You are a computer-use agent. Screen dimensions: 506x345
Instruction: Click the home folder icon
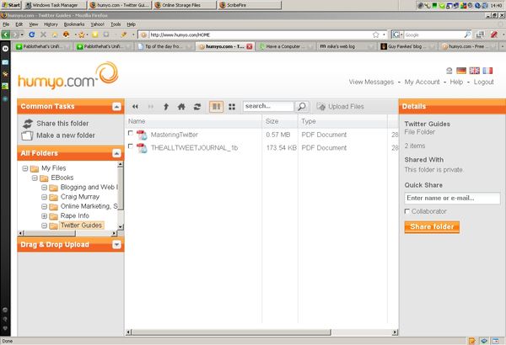(181, 107)
